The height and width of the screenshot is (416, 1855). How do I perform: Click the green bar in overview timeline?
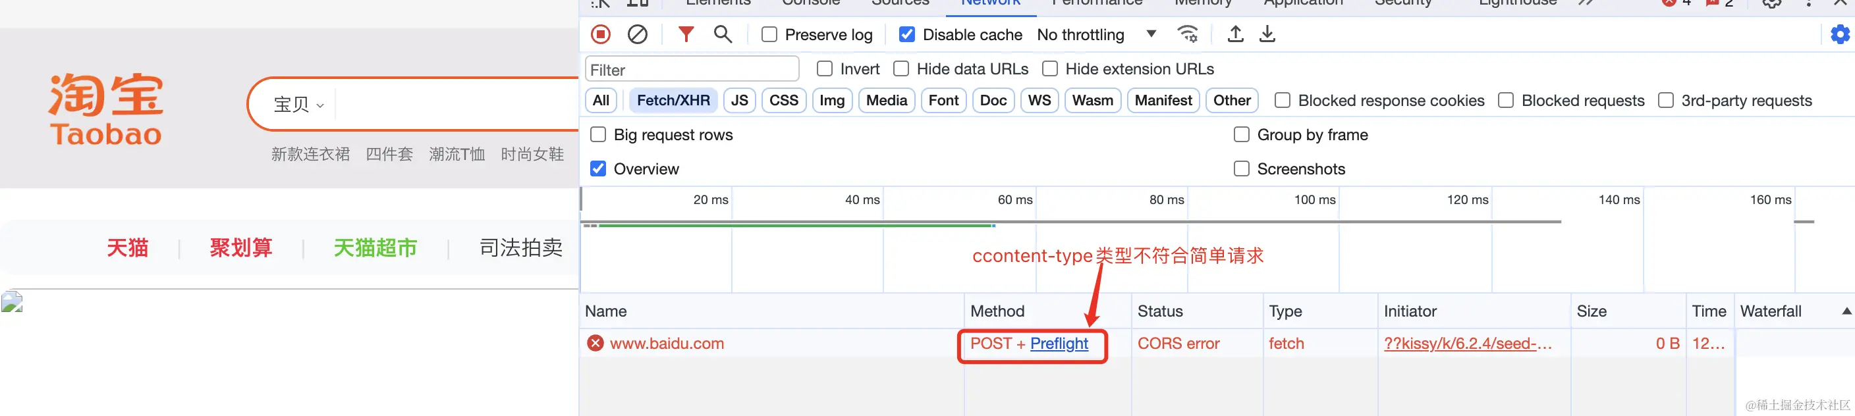[792, 226]
